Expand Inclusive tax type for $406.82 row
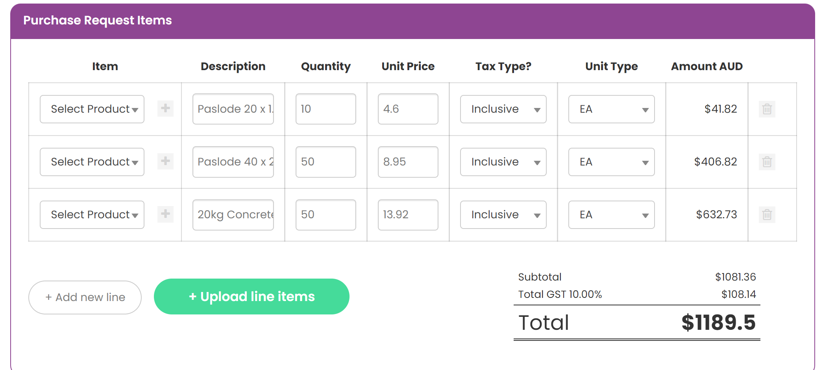Screen dimensions: 823x370 (503, 162)
